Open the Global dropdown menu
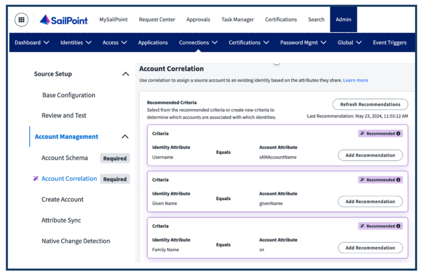The width and height of the screenshot is (423, 276). 349,42
